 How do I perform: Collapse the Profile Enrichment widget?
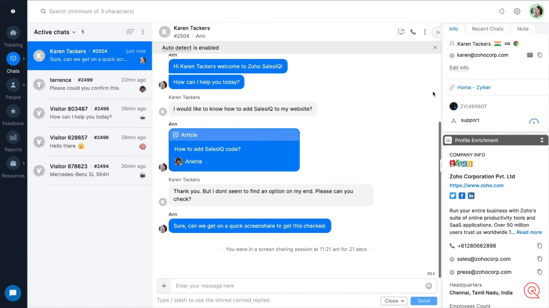coord(542,140)
